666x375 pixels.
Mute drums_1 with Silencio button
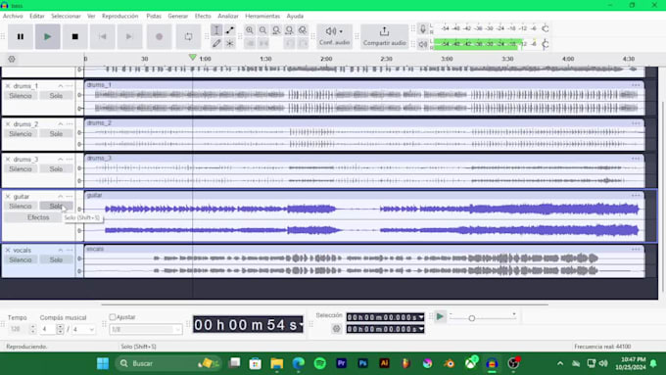coord(21,96)
